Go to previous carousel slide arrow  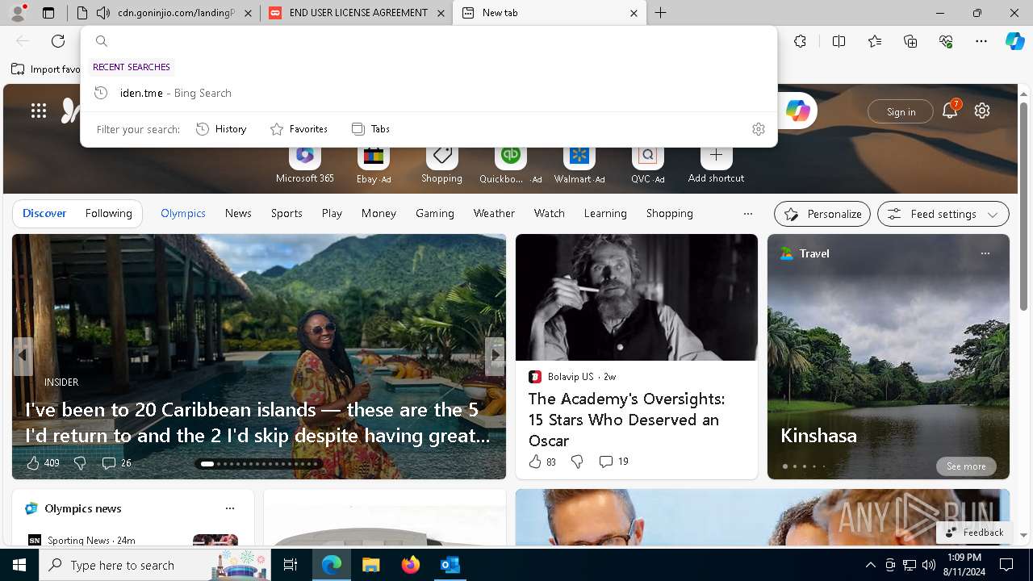click(23, 355)
